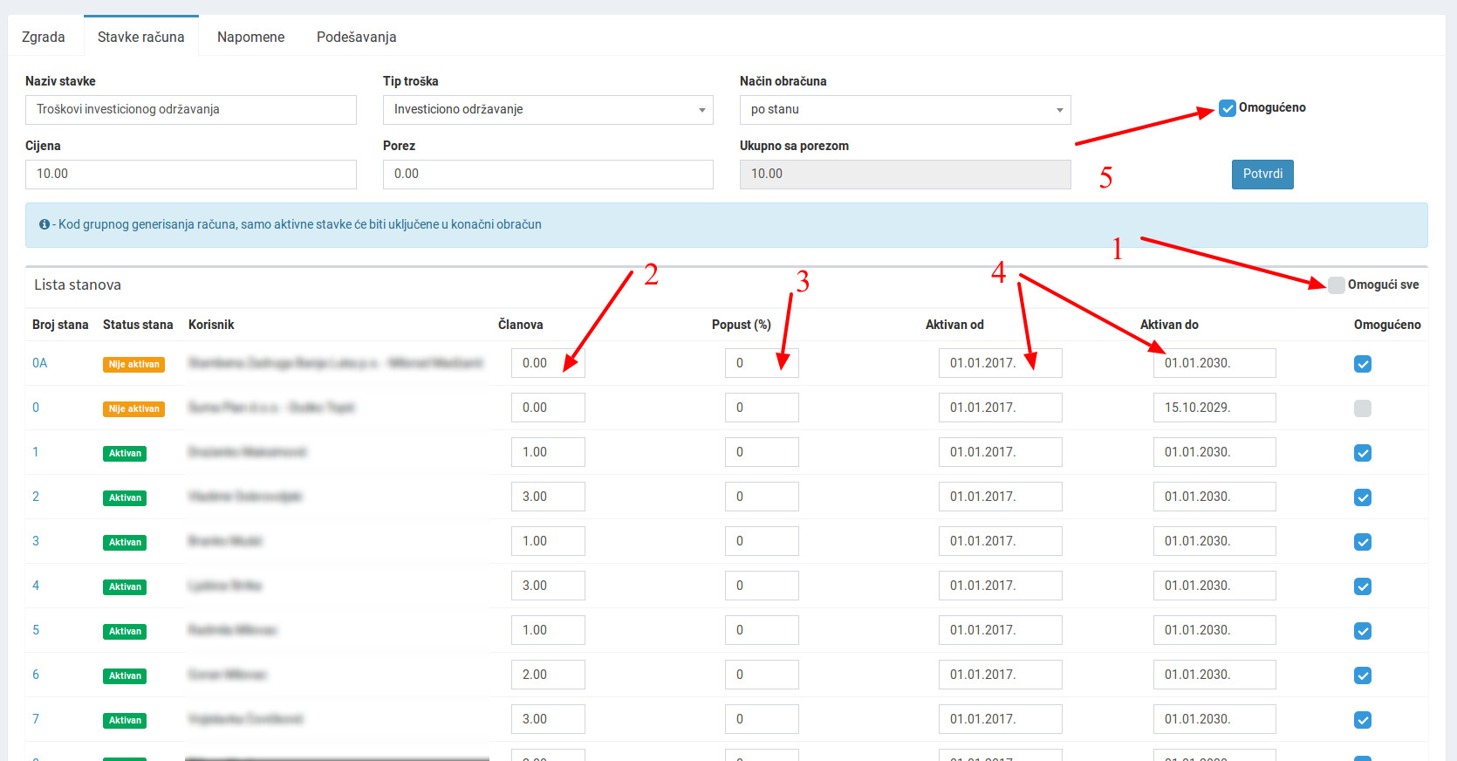Focus the Cijena input field
Screen dimensions: 1457x761
point(190,175)
